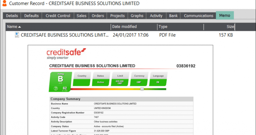Click the Active - accounts filed (Active) value
The image size is (256, 135).
point(109,126)
